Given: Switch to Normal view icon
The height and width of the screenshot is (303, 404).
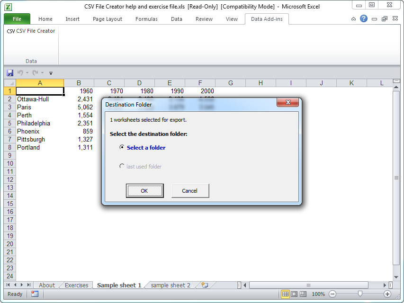Looking at the screenshot, I should tap(285, 294).
